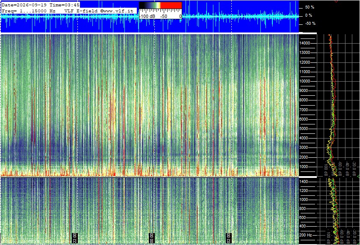
Task: Click the 22:00 time marker
Action: pyautogui.click(x=75, y=238)
